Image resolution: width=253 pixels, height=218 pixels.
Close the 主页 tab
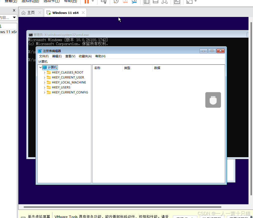(40, 12)
